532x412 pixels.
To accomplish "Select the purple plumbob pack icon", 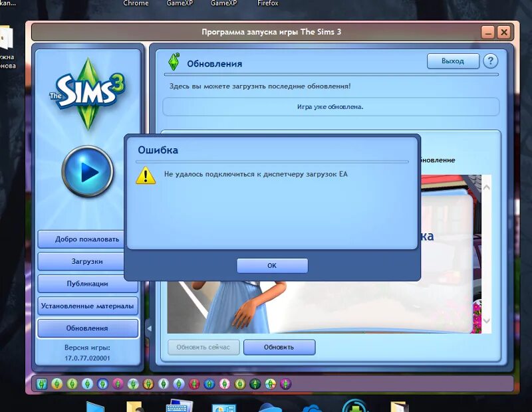I will [x=286, y=384].
